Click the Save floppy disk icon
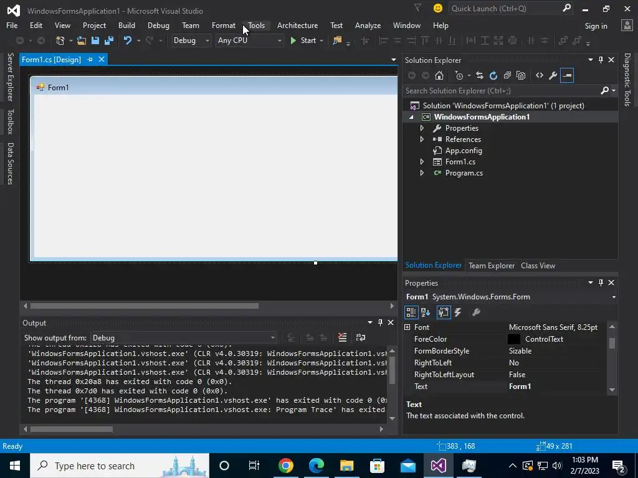 pyautogui.click(x=95, y=40)
